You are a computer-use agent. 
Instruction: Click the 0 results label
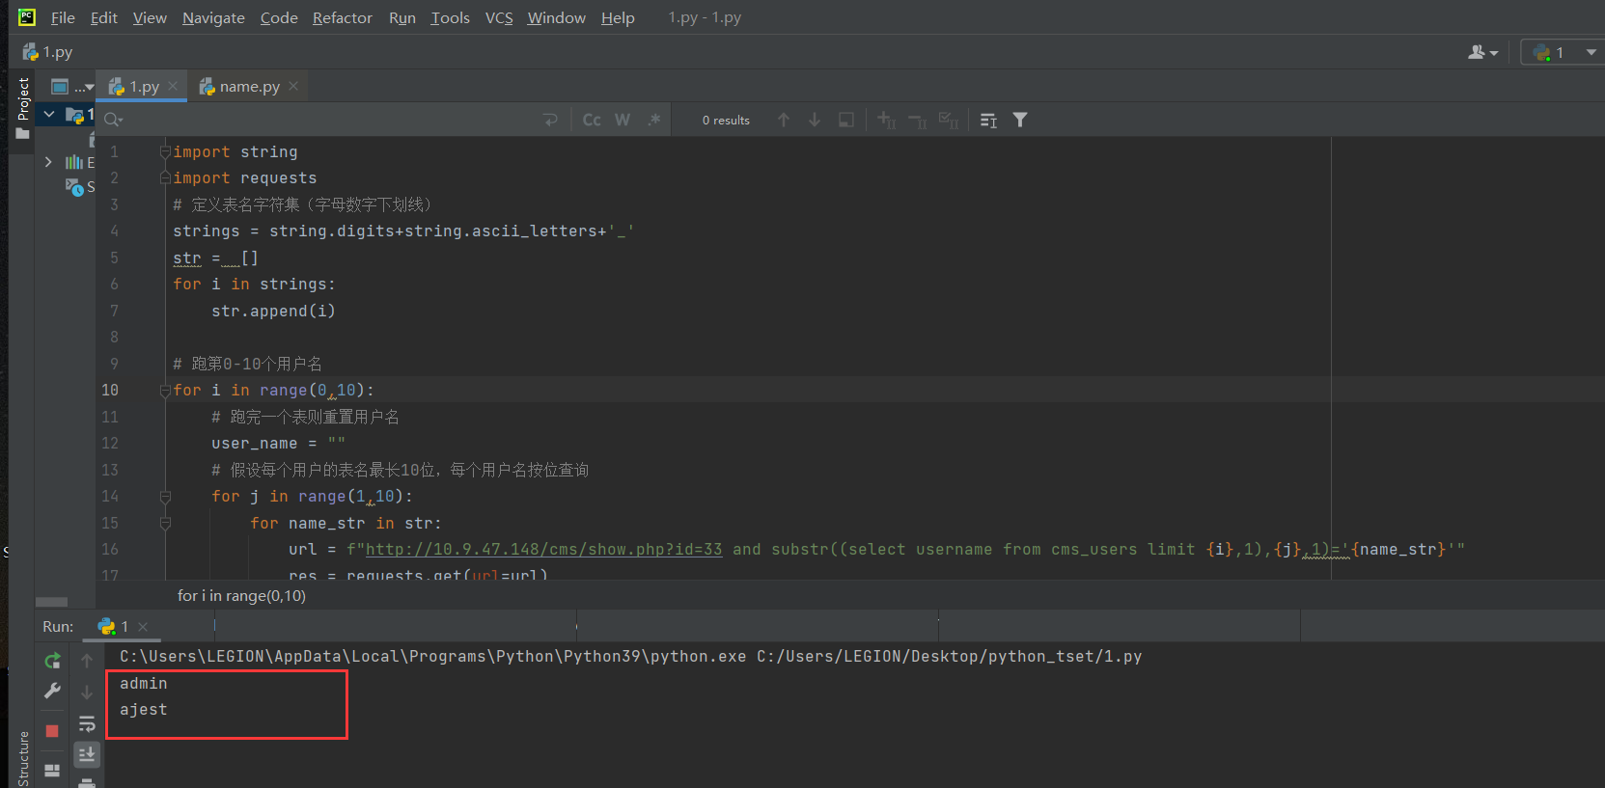click(726, 121)
